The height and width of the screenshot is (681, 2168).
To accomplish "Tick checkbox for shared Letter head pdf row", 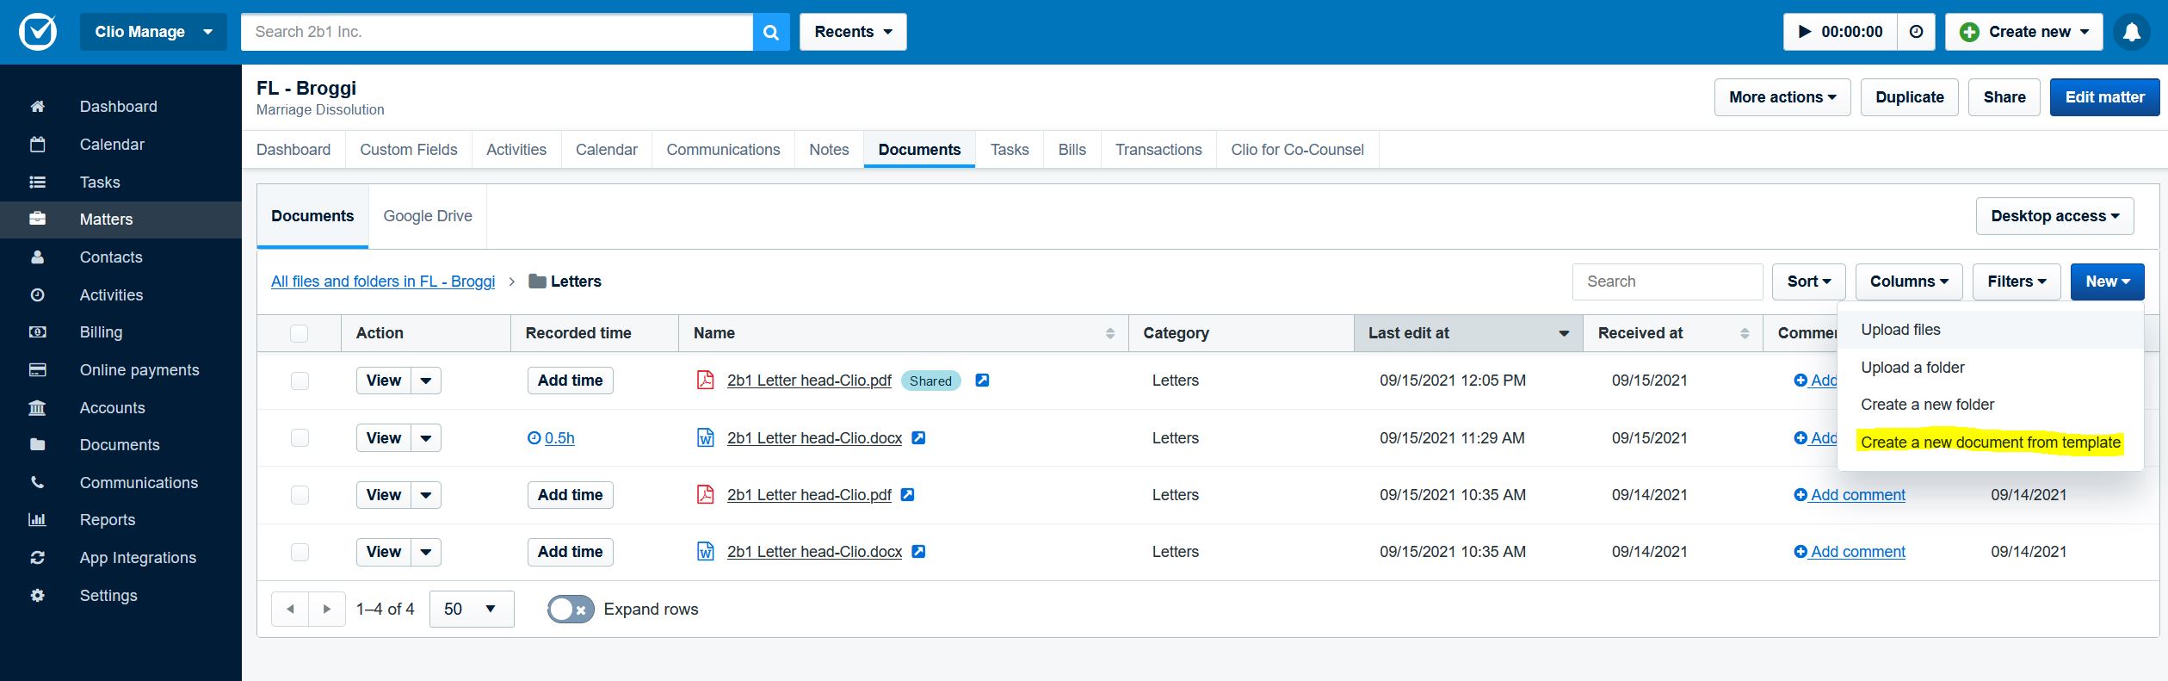I will (299, 381).
